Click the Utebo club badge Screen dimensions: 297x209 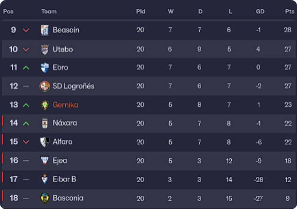coord(45,49)
